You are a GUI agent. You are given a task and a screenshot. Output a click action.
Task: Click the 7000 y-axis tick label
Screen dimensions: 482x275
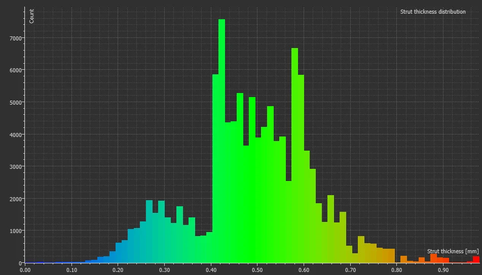tap(16, 38)
